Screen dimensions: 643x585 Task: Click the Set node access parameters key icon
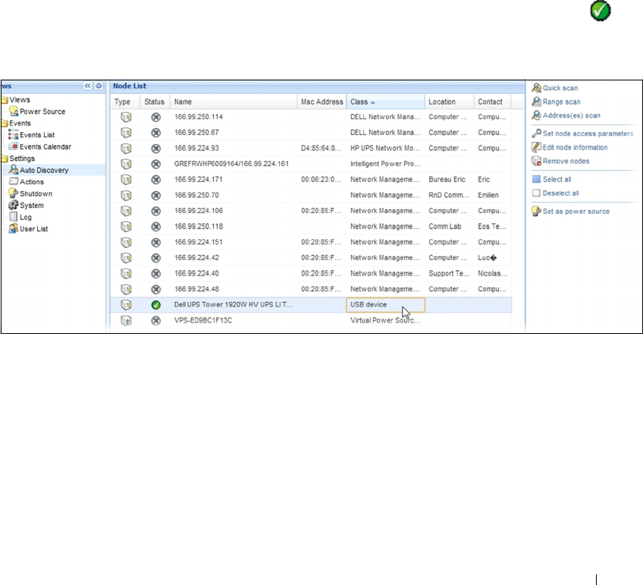coord(536,134)
